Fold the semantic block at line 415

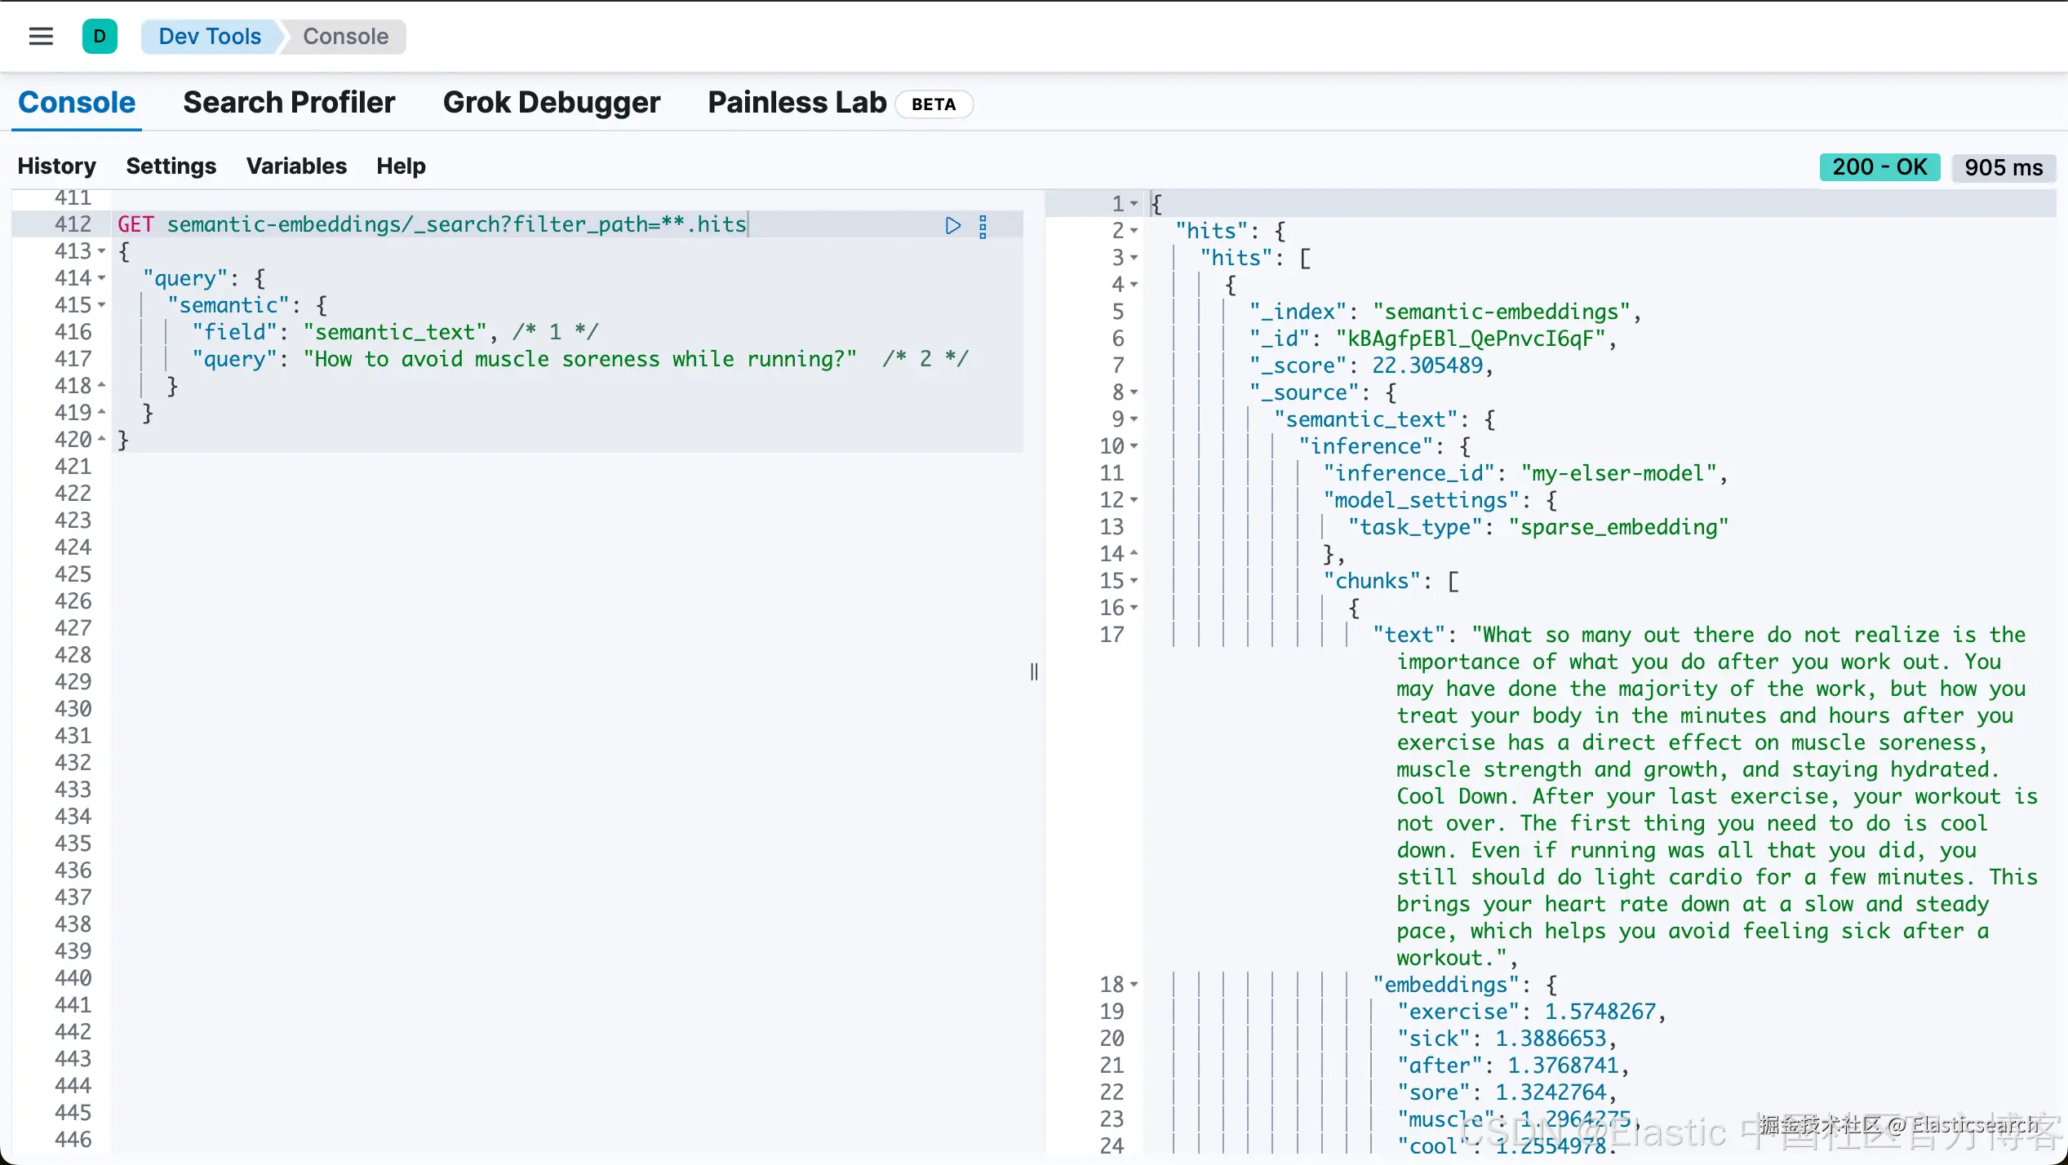coord(102,305)
